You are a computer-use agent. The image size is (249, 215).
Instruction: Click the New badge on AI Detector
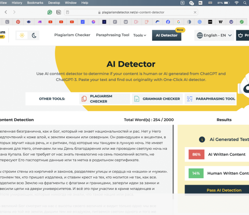(x=180, y=30)
